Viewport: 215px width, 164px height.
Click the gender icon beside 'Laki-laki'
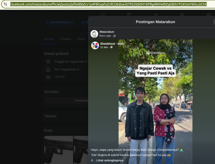pos(48,77)
